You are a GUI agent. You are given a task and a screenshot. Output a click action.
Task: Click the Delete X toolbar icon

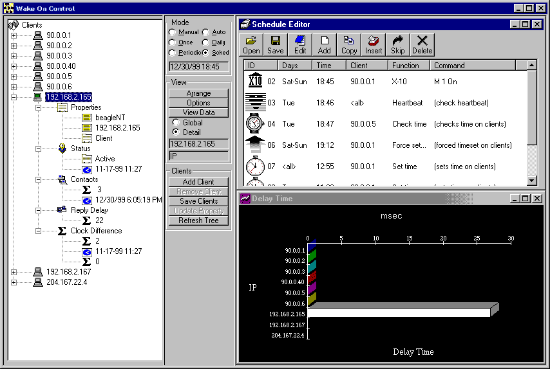[422, 44]
